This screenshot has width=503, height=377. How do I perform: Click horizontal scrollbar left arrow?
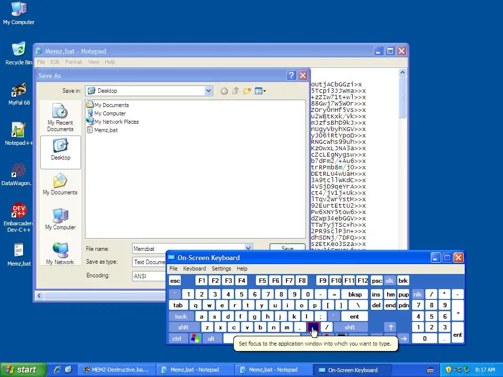39,296
